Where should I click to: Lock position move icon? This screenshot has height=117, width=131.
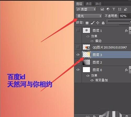click(x=98, y=23)
